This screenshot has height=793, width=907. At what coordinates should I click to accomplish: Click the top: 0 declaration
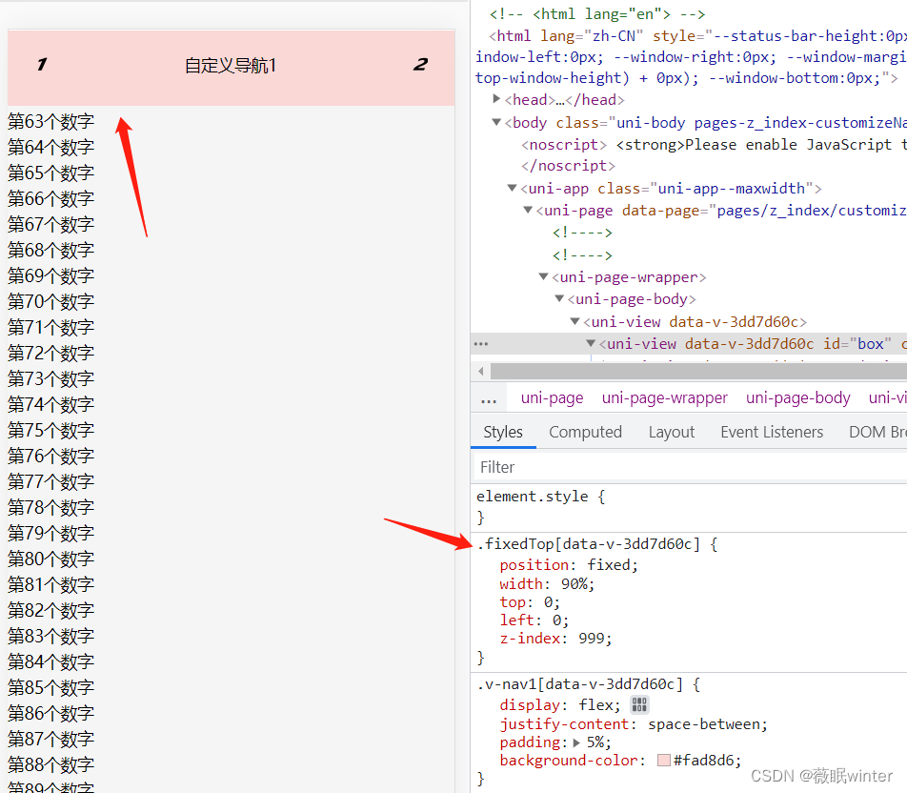tap(530, 602)
